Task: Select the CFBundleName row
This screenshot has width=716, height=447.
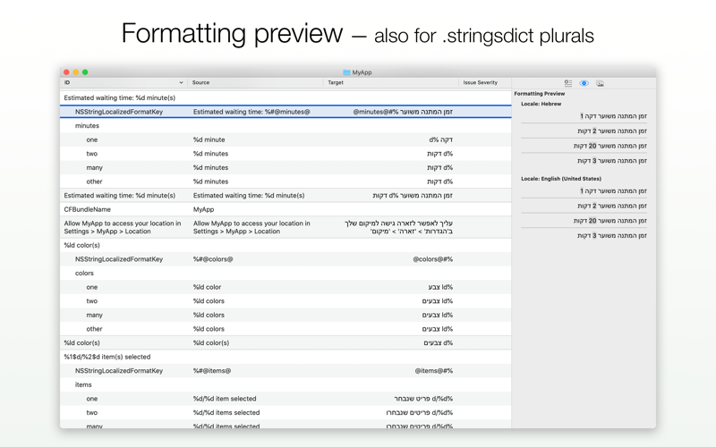Action: pyautogui.click(x=87, y=209)
